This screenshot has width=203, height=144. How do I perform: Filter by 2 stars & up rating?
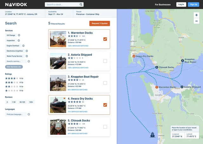tap(14, 86)
